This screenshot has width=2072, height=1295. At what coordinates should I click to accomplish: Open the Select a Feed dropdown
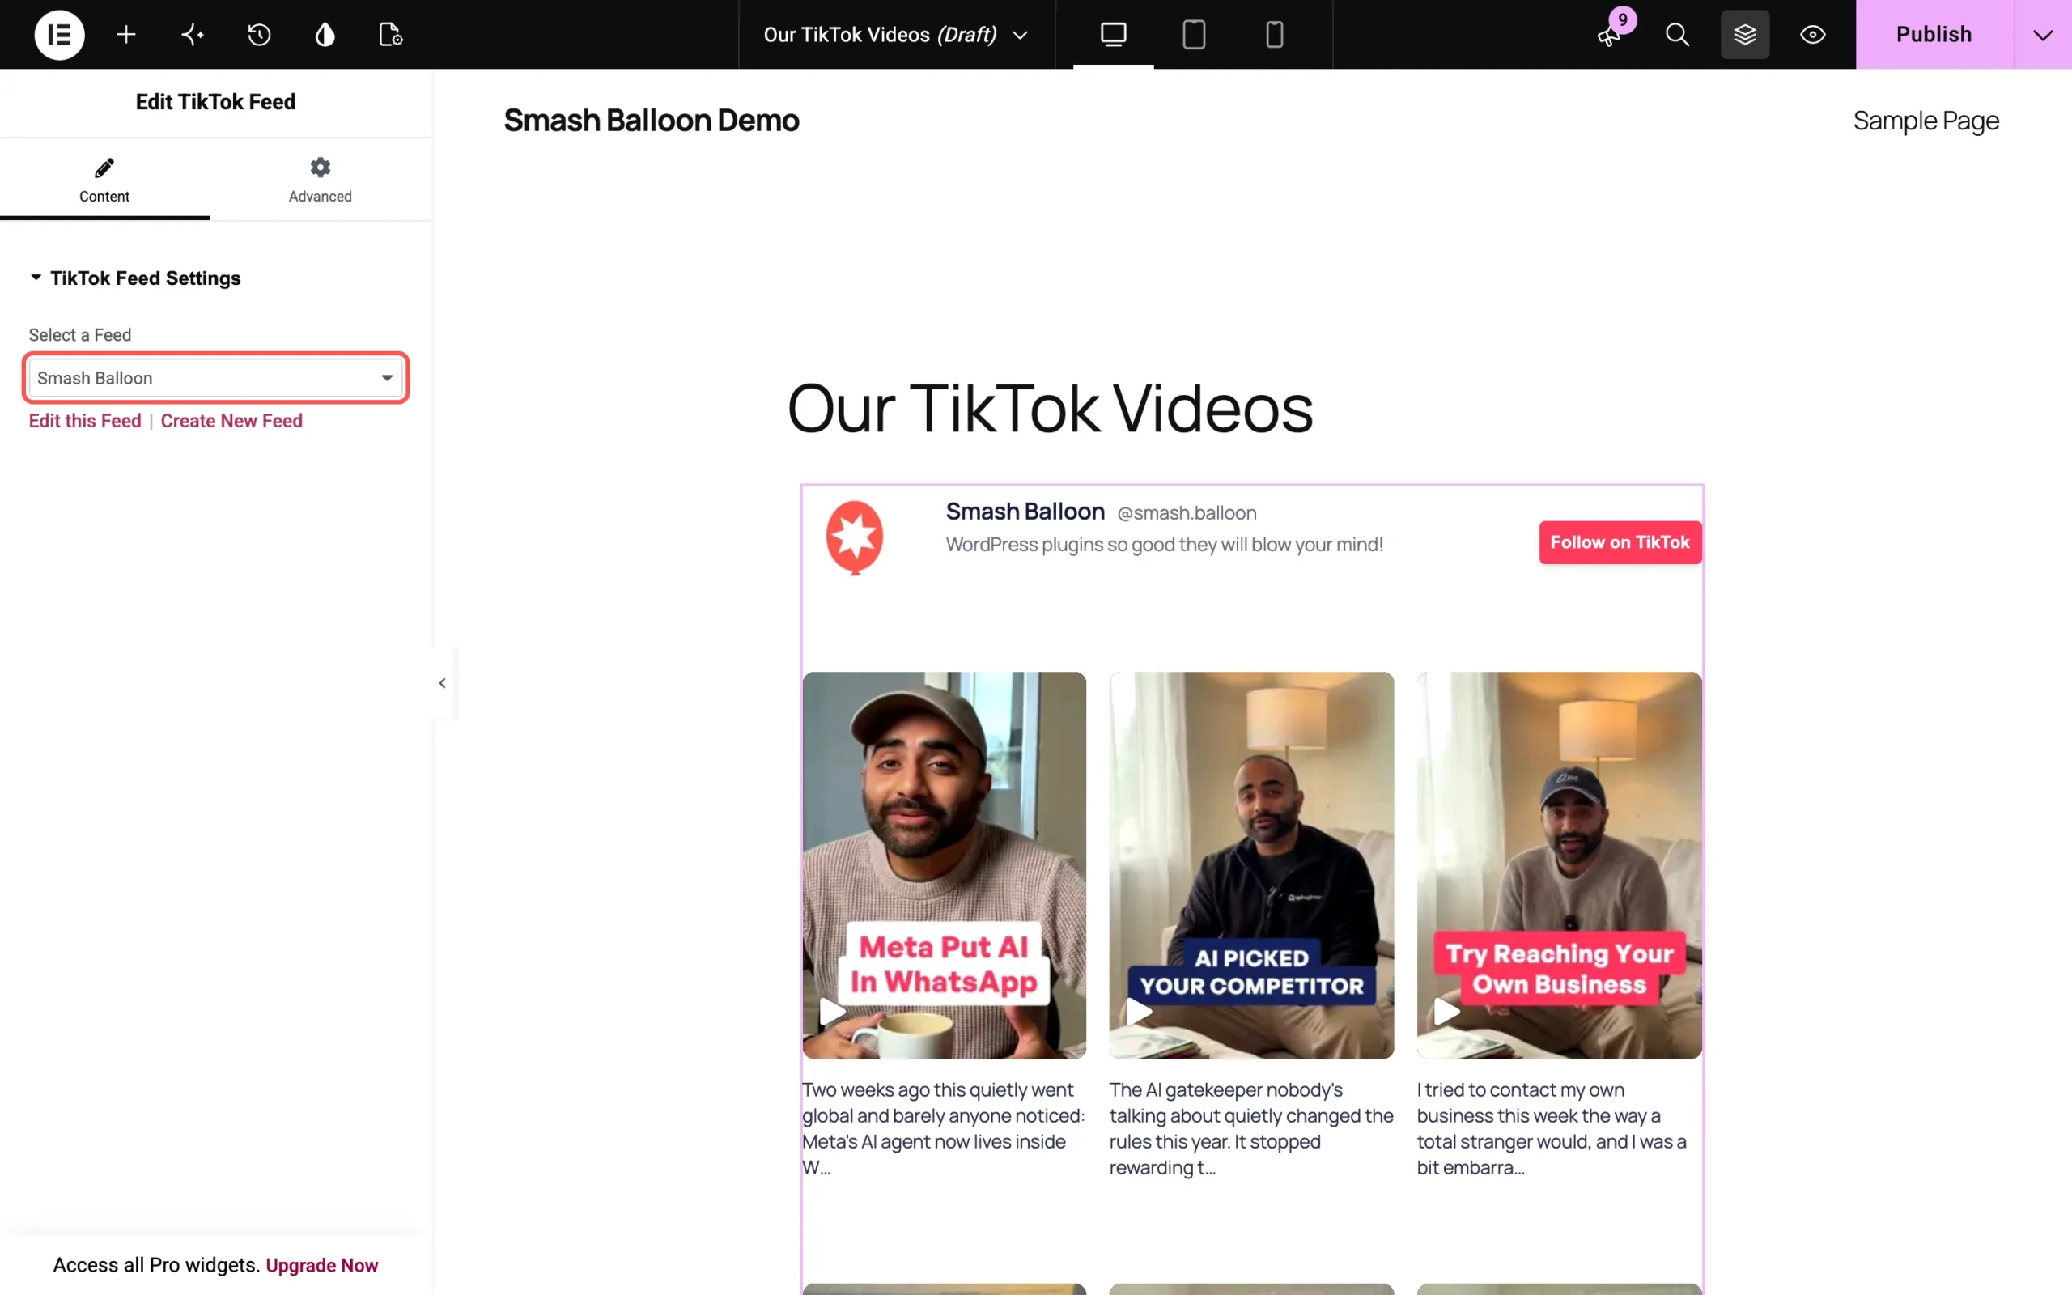pyautogui.click(x=216, y=378)
